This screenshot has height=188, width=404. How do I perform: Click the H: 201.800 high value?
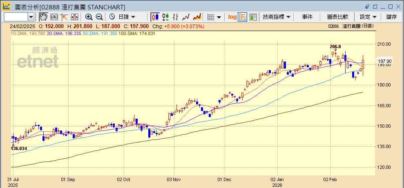(80, 26)
